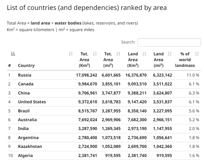
Task: Select India in the table
Action: tap(23, 129)
